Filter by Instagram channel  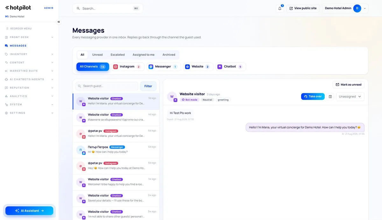[x=127, y=67]
